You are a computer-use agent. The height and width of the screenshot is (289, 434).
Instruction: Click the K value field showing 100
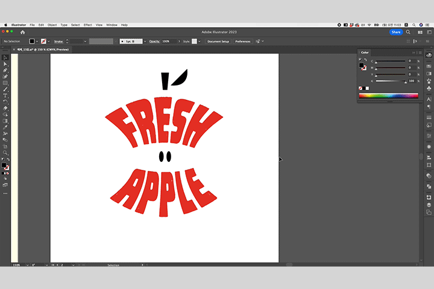pyautogui.click(x=412, y=81)
